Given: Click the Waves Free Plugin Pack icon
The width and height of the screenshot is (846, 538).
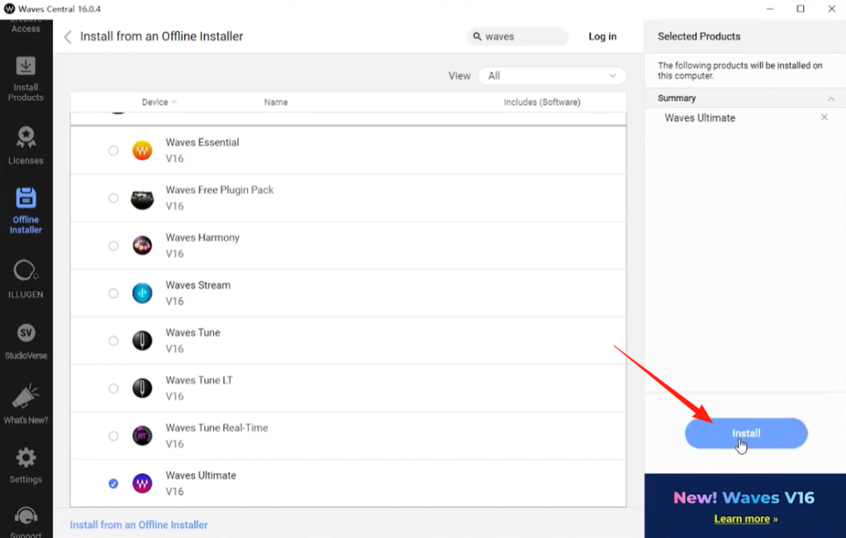Looking at the screenshot, I should pyautogui.click(x=142, y=198).
